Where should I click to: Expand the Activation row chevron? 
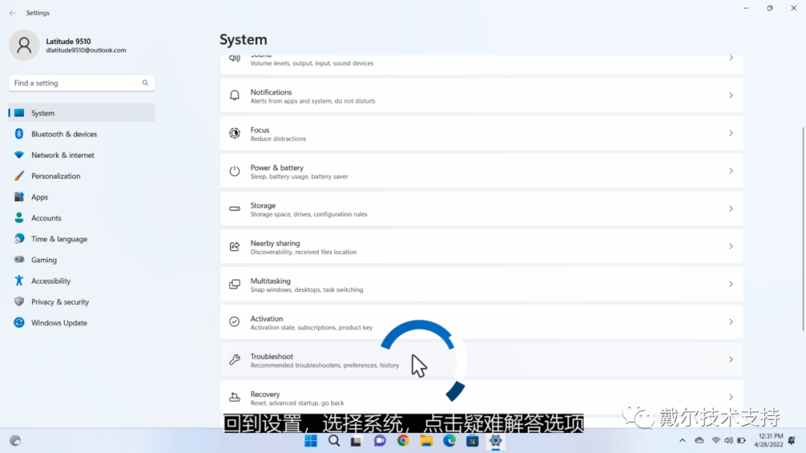pyautogui.click(x=731, y=322)
